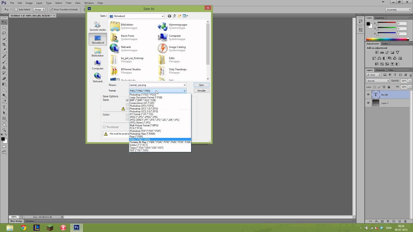Open Chrome from the taskbar
The image size is (413, 232).
[x=23, y=228]
